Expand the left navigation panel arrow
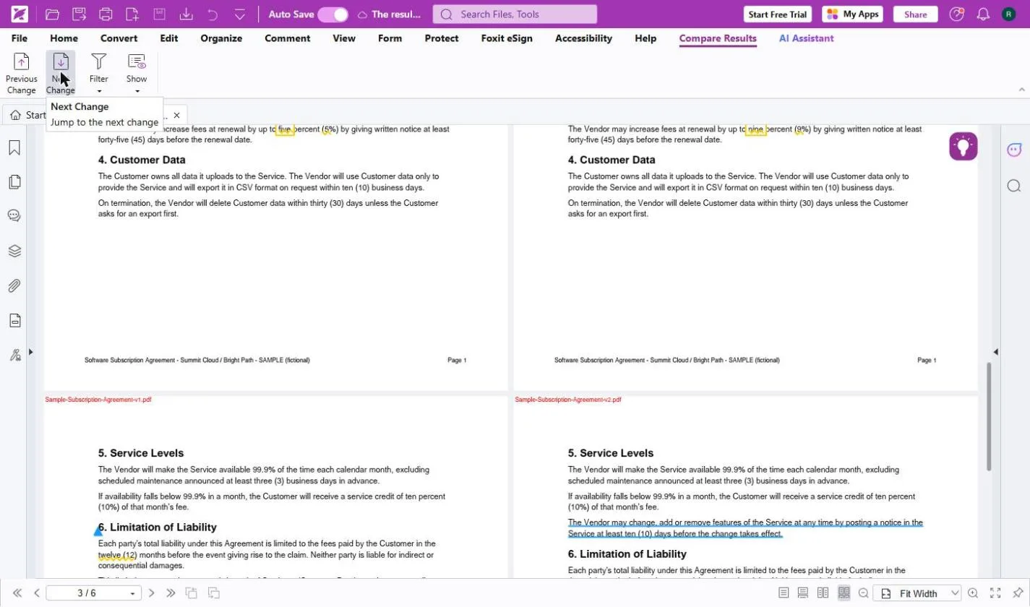This screenshot has height=607, width=1030. [x=30, y=352]
